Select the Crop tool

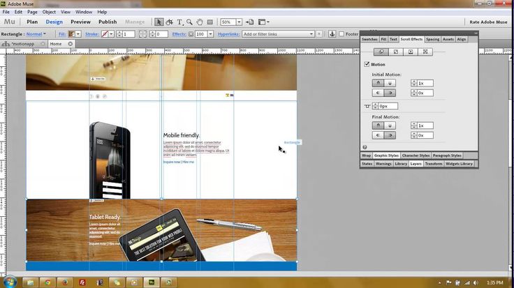(x=170, y=22)
